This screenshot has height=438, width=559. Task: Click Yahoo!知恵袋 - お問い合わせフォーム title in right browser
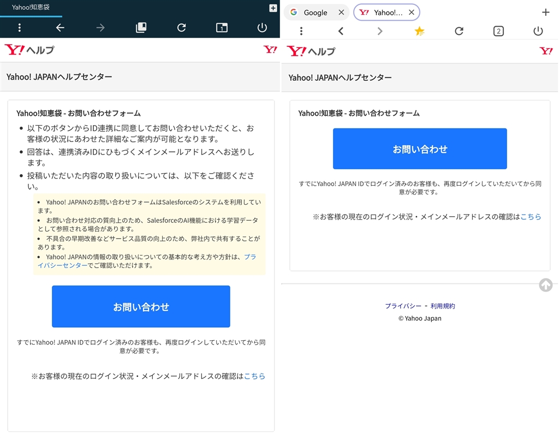[359, 113]
